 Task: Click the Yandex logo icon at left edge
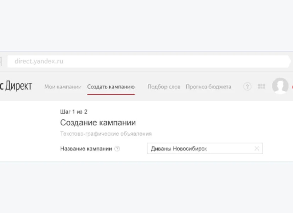1,61
